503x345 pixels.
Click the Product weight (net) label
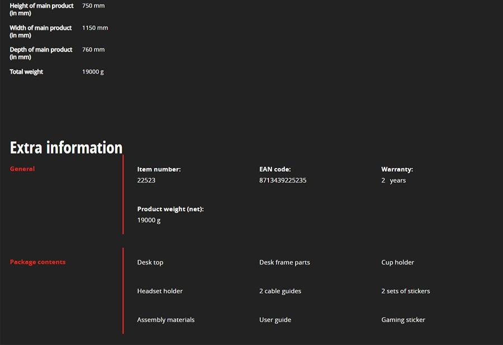[x=170, y=209]
